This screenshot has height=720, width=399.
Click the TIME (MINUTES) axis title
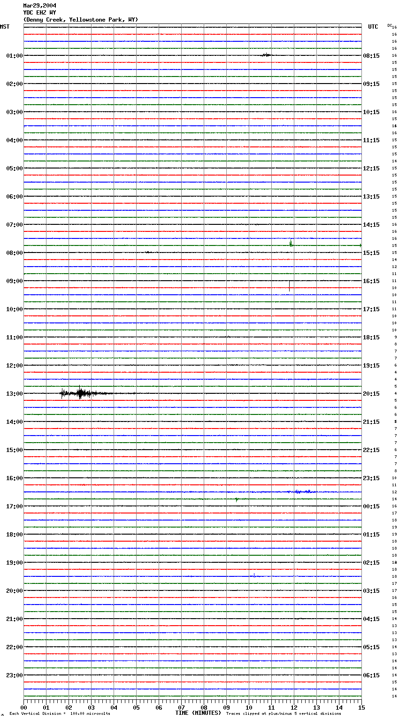(x=198, y=713)
